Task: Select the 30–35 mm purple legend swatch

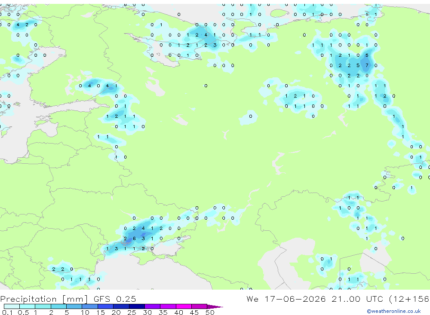Action: pos(152,306)
